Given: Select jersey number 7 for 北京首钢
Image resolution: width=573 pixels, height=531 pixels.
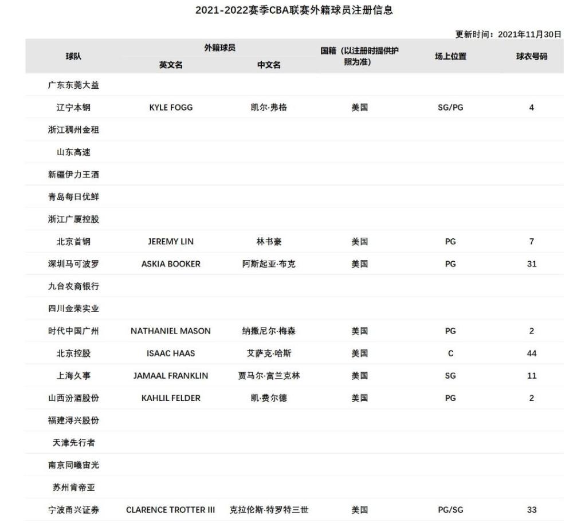Looking at the screenshot, I should [x=532, y=241].
